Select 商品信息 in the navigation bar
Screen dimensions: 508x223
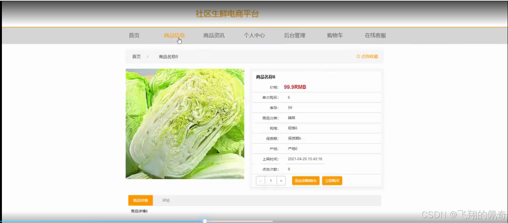tap(174, 35)
